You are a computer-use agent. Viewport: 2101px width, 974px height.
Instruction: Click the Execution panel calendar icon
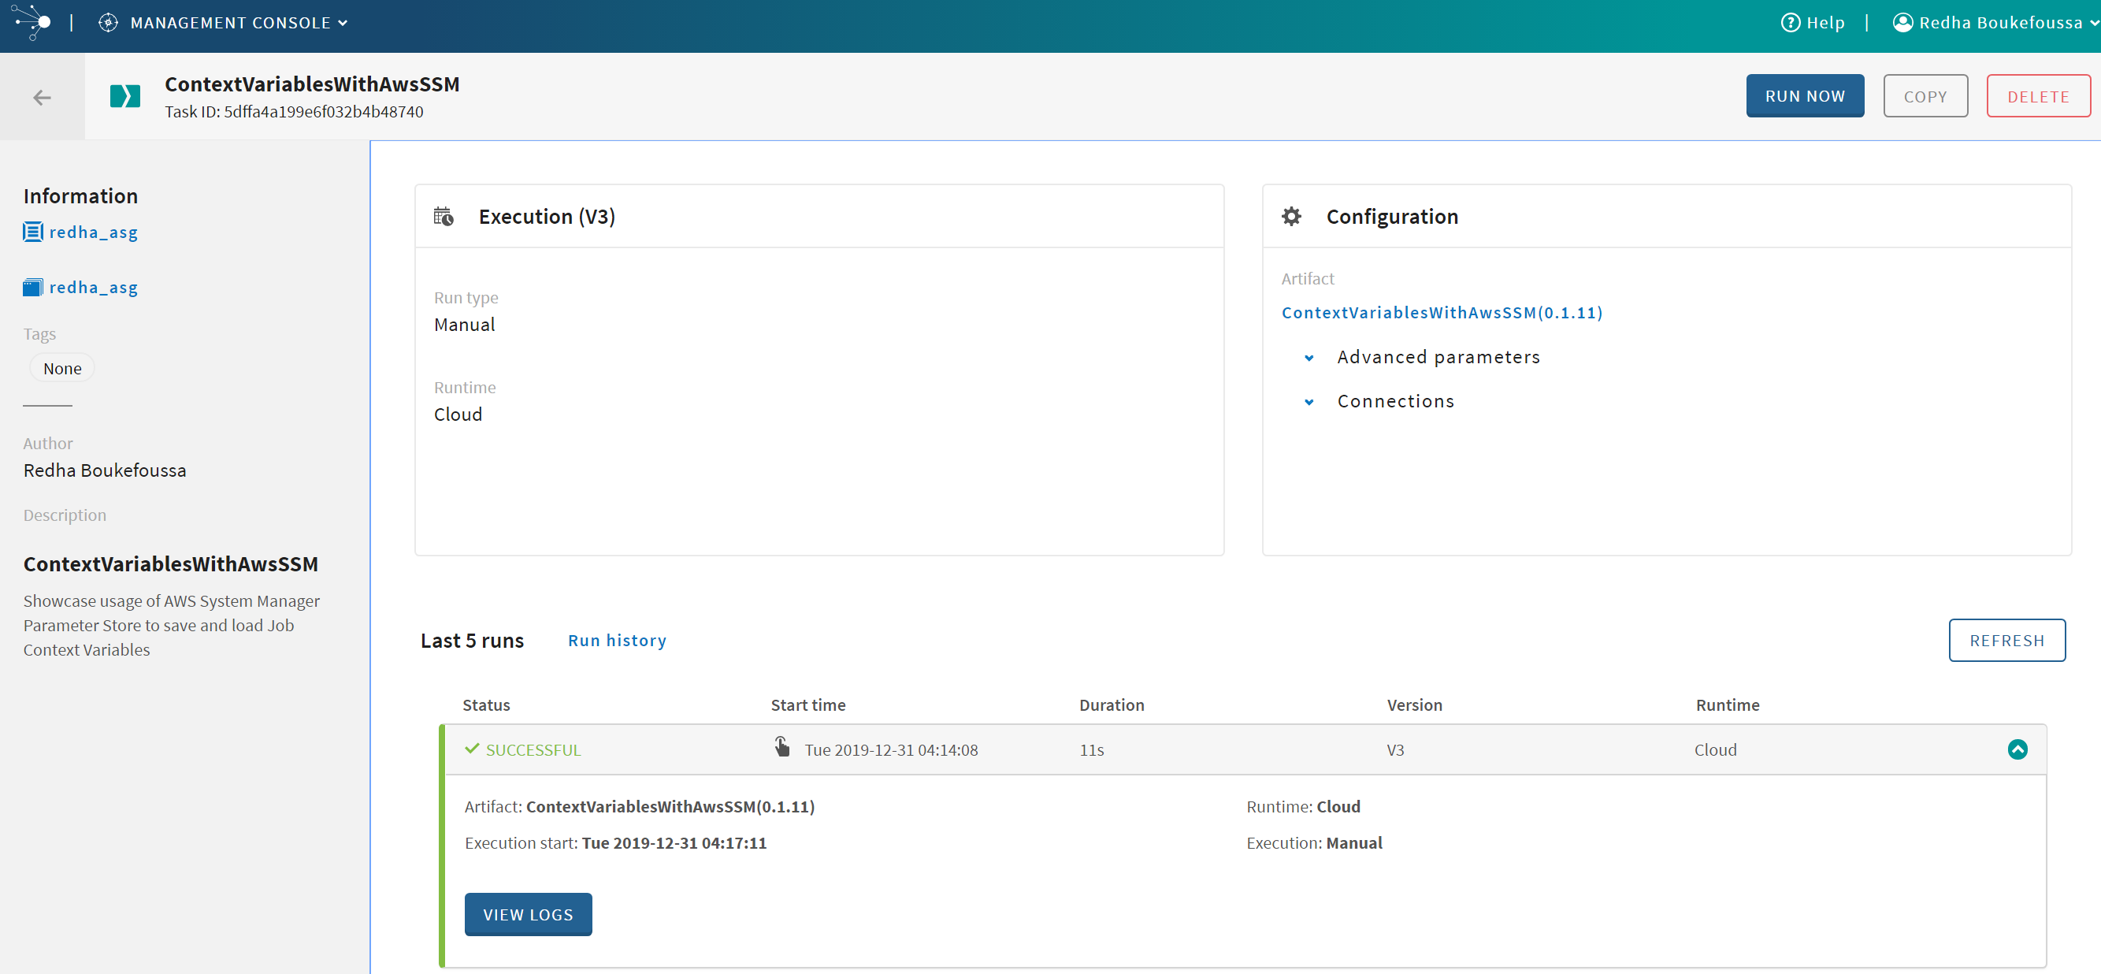(x=444, y=216)
